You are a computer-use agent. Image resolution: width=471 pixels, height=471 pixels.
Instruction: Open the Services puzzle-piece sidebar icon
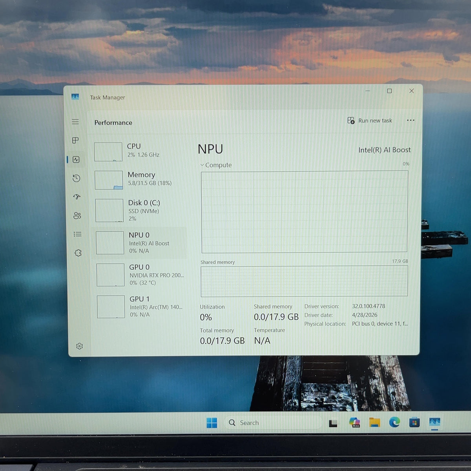click(x=78, y=253)
